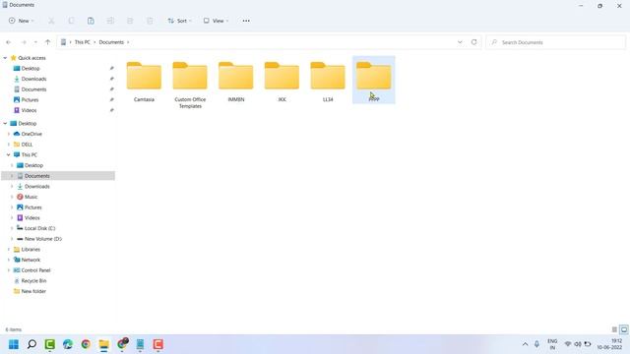This screenshot has width=630, height=354.
Task: Click the Delete trash icon in toolbar
Action: (x=150, y=21)
